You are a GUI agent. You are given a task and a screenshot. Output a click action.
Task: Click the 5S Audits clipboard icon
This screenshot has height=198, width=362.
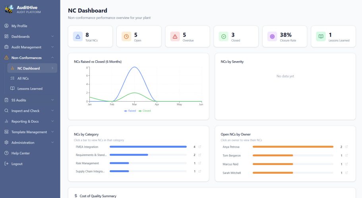pyautogui.click(x=6, y=100)
